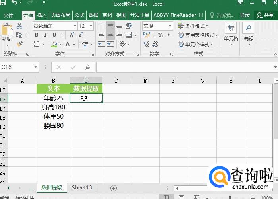Select column D header
Image resolution: width=278 pixels, height=199 pixels.
point(116,81)
